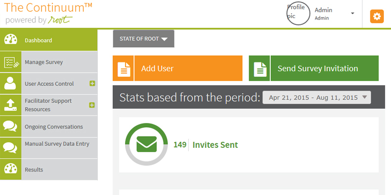This screenshot has height=195, width=391.
Task: Open Ongoing Conversations from sidebar
Action: point(54,127)
